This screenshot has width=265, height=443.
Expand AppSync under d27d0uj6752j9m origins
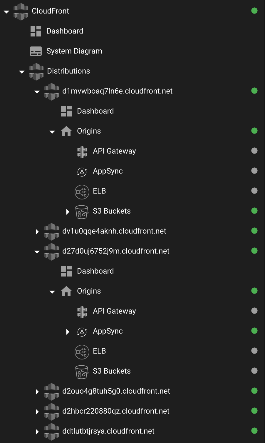click(x=68, y=332)
